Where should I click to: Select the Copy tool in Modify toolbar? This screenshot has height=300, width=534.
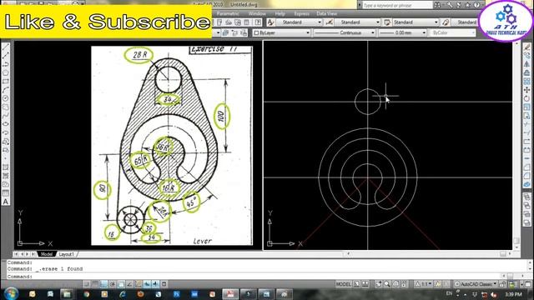click(x=526, y=56)
